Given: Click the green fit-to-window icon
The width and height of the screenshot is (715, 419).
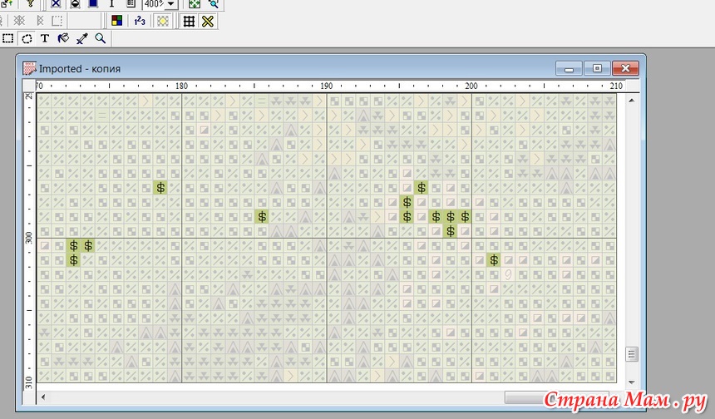Looking at the screenshot, I should coord(195,4).
